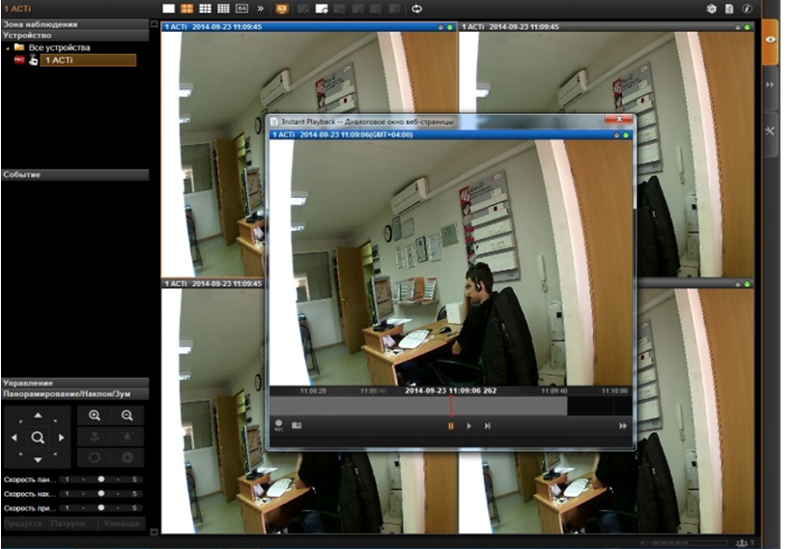Viewport: 795px width, 549px height.
Task: Open the setup tools side tab
Action: (770, 131)
